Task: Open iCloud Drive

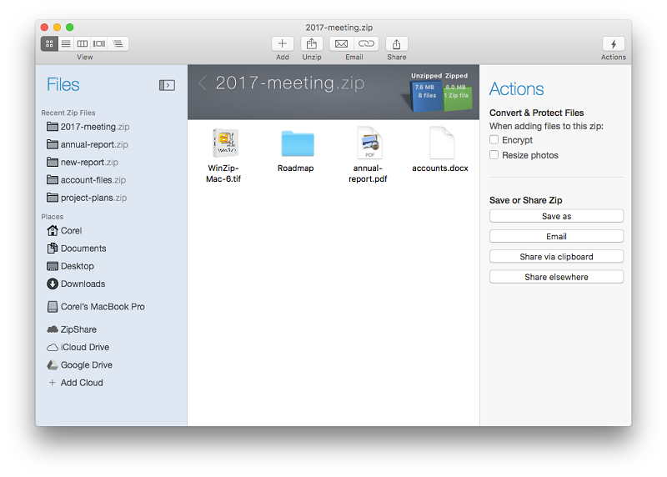Action: click(78, 347)
